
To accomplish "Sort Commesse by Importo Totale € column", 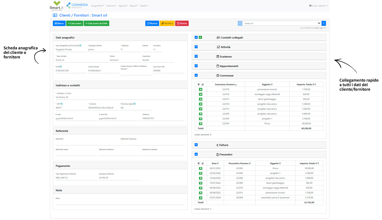I will pyautogui.click(x=306, y=84).
